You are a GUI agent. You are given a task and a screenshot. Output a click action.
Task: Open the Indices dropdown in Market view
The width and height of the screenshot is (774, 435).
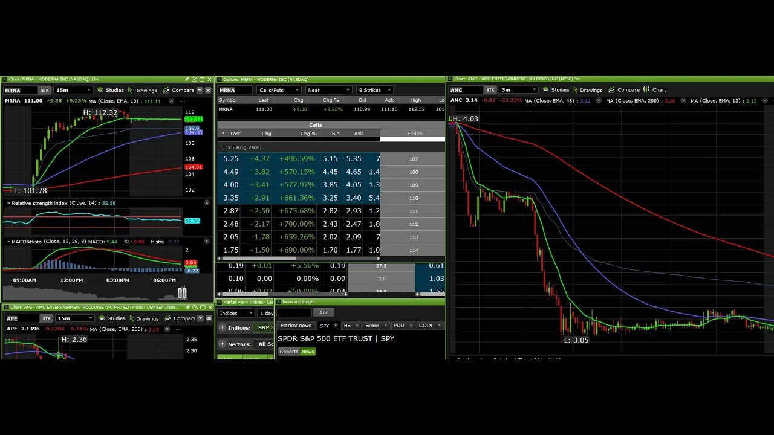tap(236, 313)
